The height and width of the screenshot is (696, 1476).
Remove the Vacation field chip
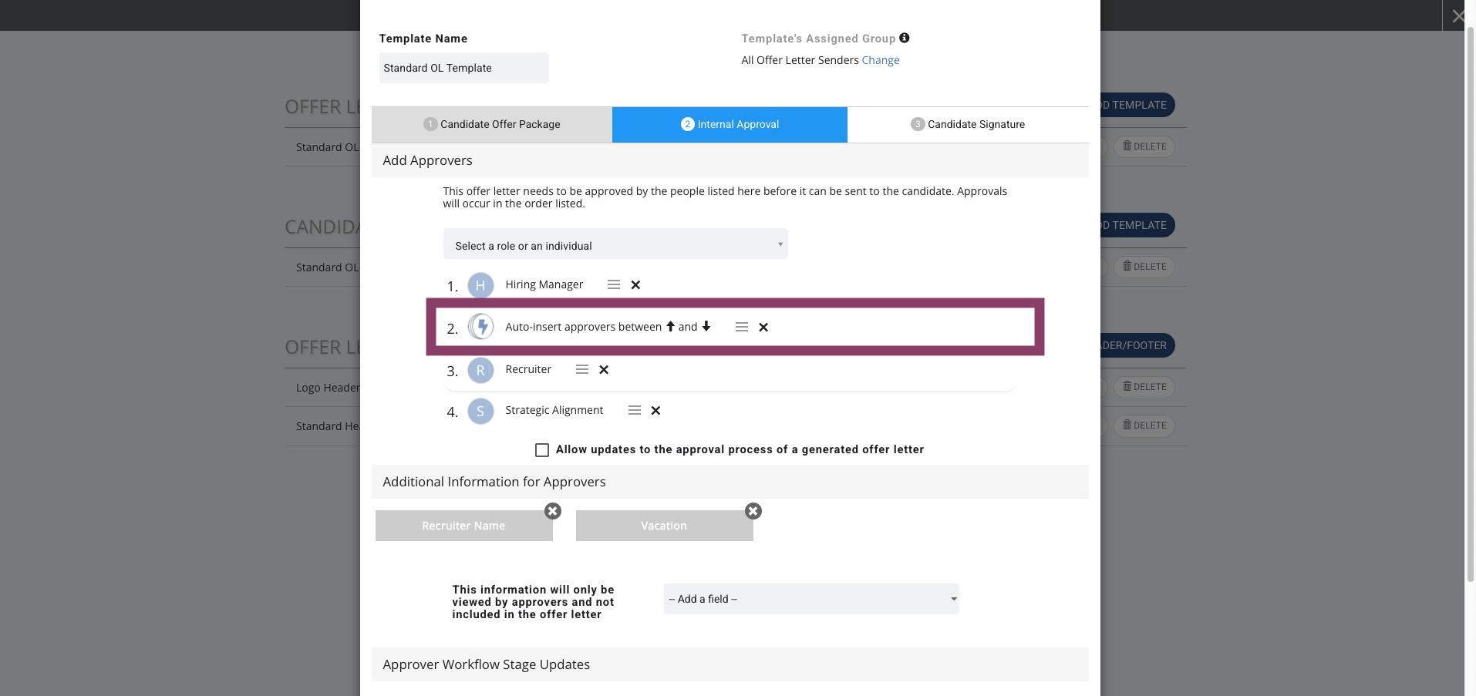[x=753, y=511]
